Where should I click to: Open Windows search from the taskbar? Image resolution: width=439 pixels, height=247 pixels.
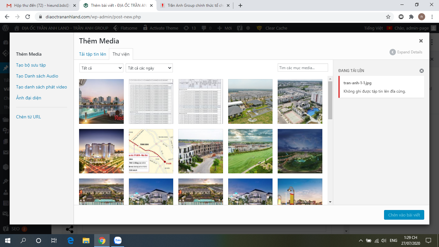pyautogui.click(x=23, y=241)
